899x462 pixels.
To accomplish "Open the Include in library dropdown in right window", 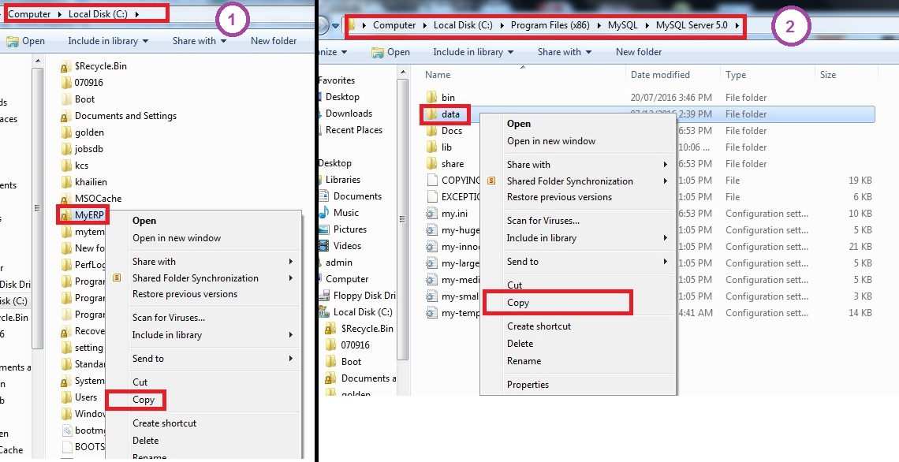I will click(x=473, y=52).
